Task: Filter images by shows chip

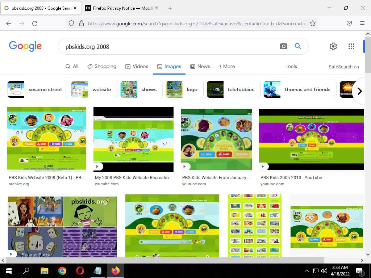Action: (142, 89)
